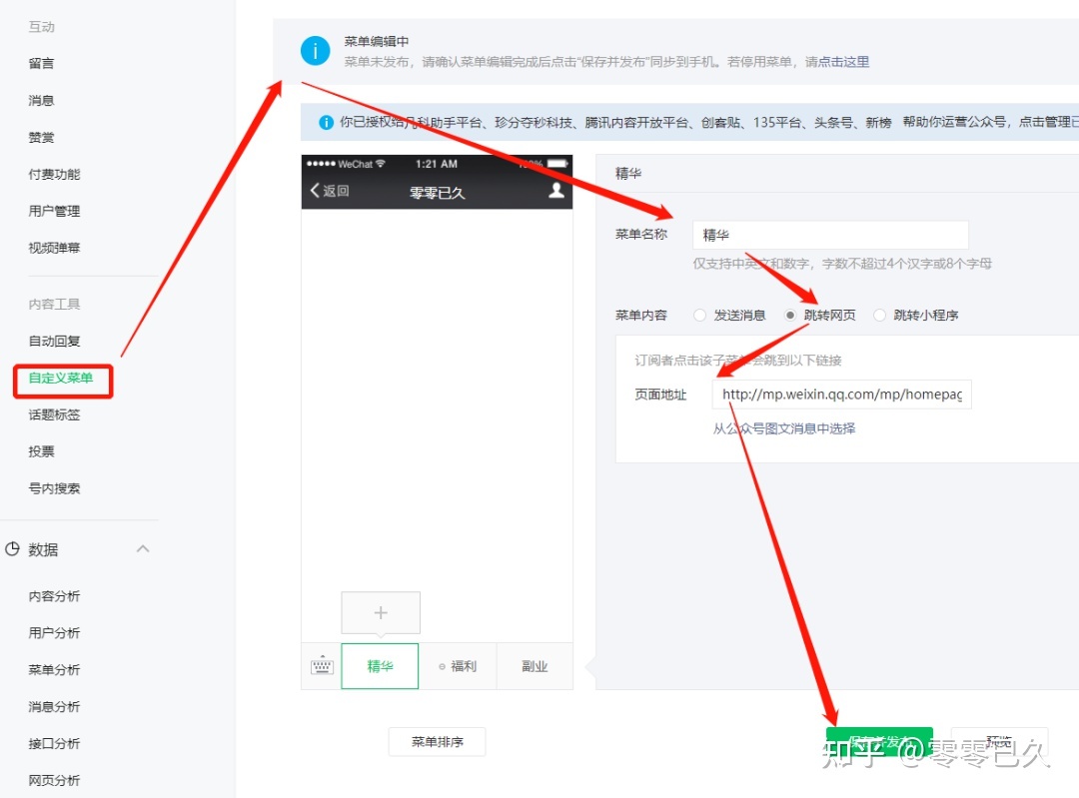
Task: Tap the profile icon in phone preview
Action: coord(556,191)
